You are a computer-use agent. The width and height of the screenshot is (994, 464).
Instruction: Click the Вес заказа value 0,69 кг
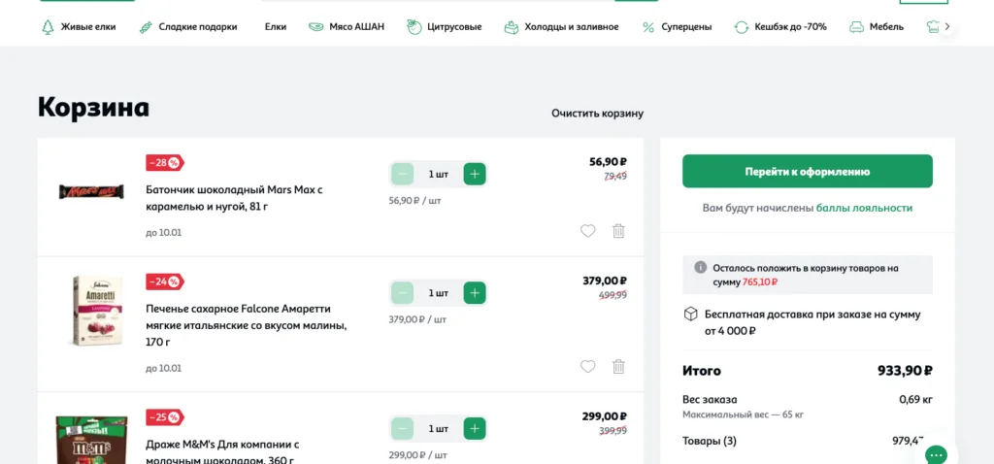915,399
